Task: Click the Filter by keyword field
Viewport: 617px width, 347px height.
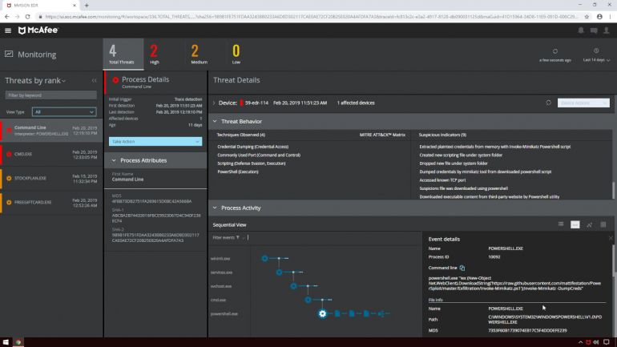Action: (x=51, y=95)
